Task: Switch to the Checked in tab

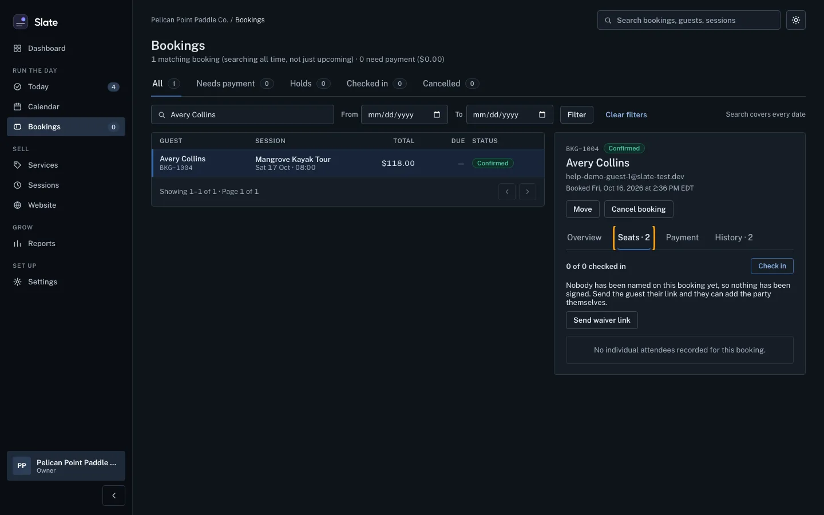Action: point(377,84)
